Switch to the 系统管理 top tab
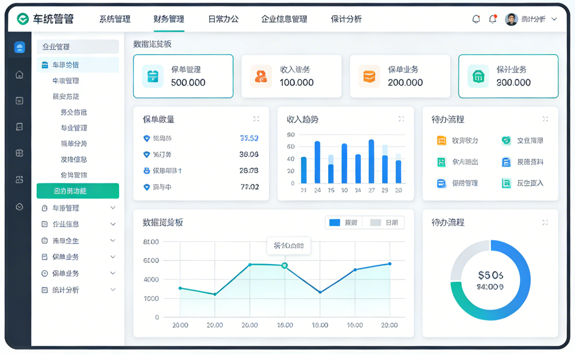575x354 pixels. tap(114, 19)
